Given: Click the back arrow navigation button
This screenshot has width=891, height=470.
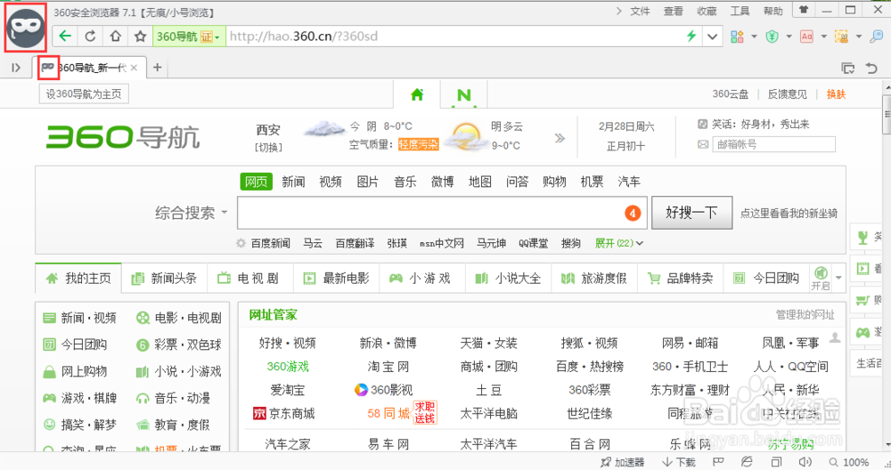Looking at the screenshot, I should tap(65, 36).
